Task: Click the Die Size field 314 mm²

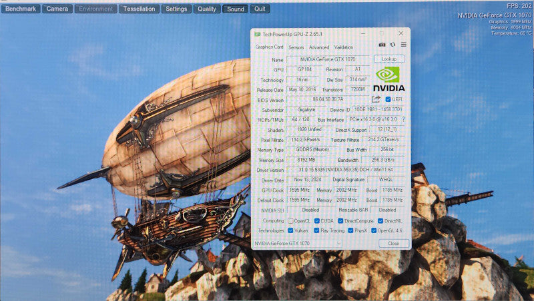Action: (x=358, y=79)
